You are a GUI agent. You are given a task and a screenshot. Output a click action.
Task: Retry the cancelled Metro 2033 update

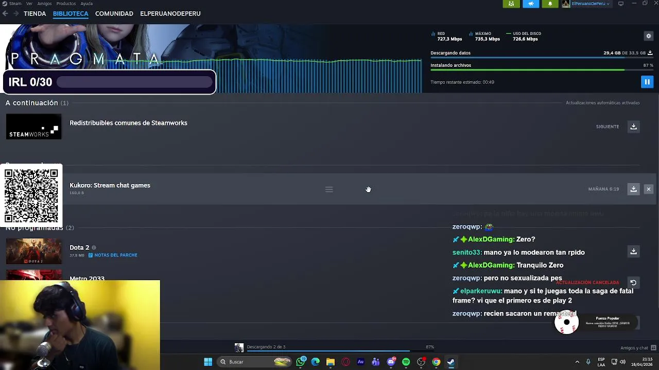634,283
